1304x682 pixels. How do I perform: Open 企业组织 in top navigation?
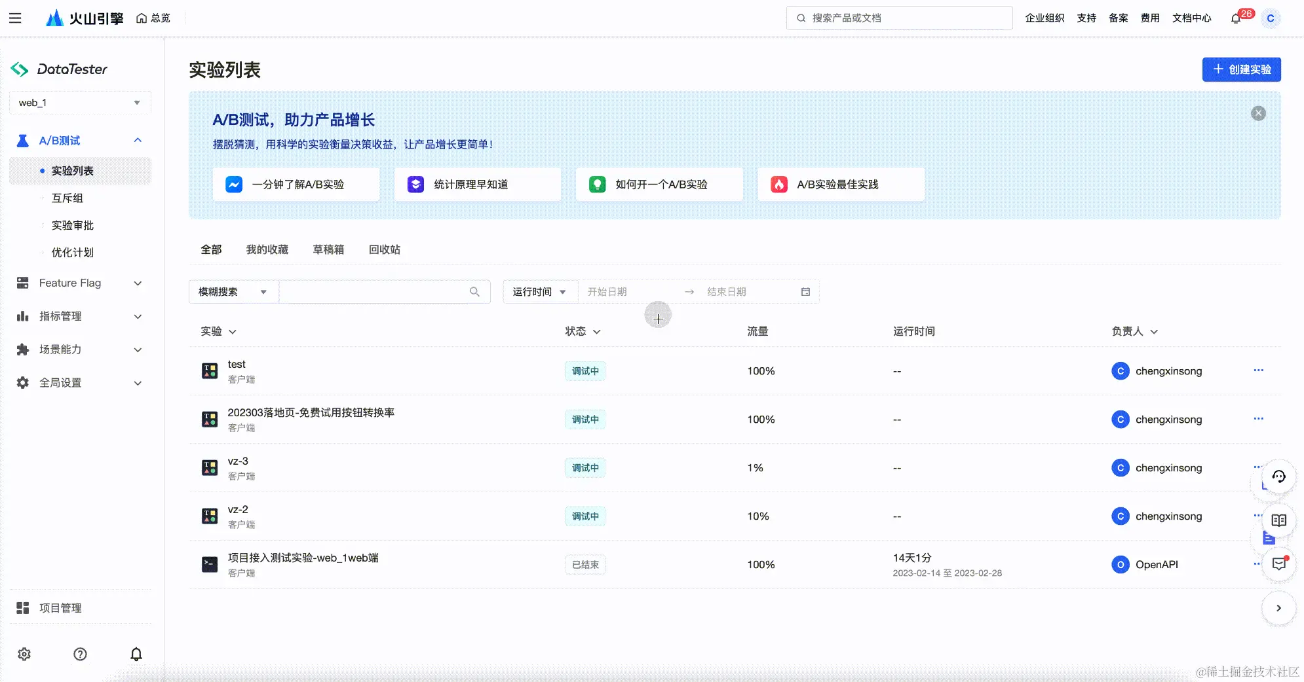pyautogui.click(x=1045, y=18)
